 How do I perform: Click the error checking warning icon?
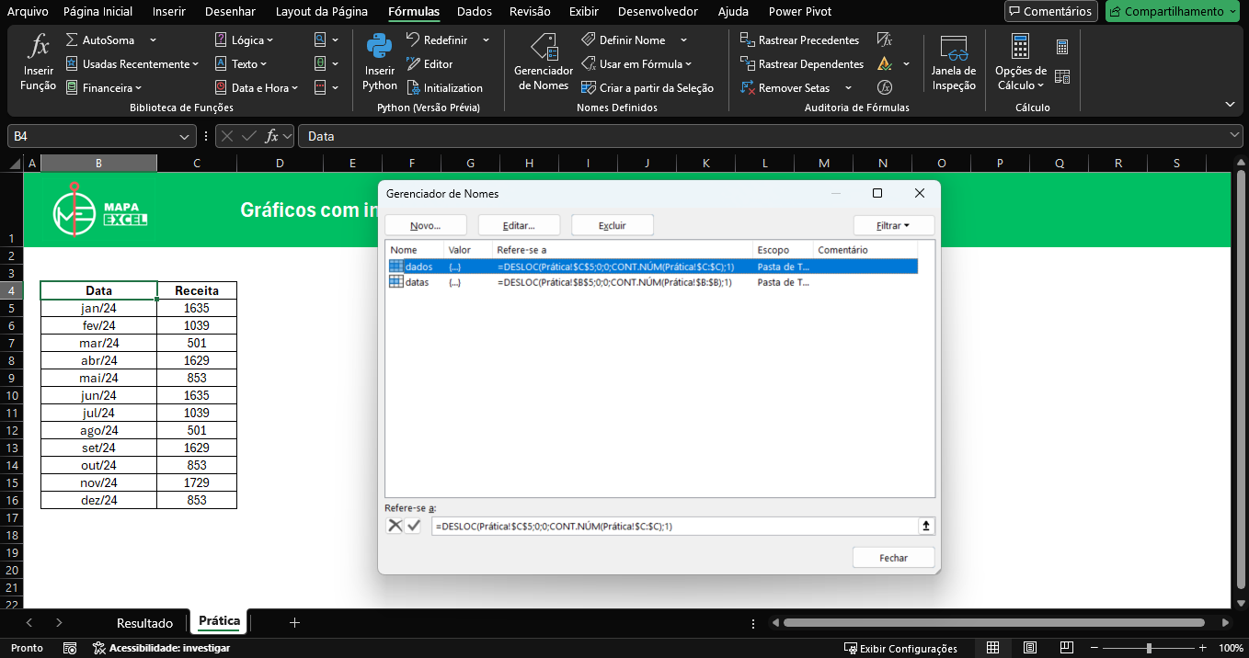click(885, 64)
